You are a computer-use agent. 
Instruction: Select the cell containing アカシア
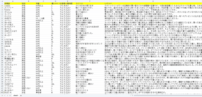[x=13, y=50]
